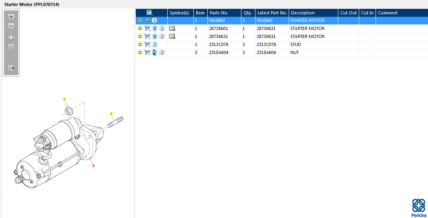Open the symbol book icon for 2873K601

click(x=172, y=28)
